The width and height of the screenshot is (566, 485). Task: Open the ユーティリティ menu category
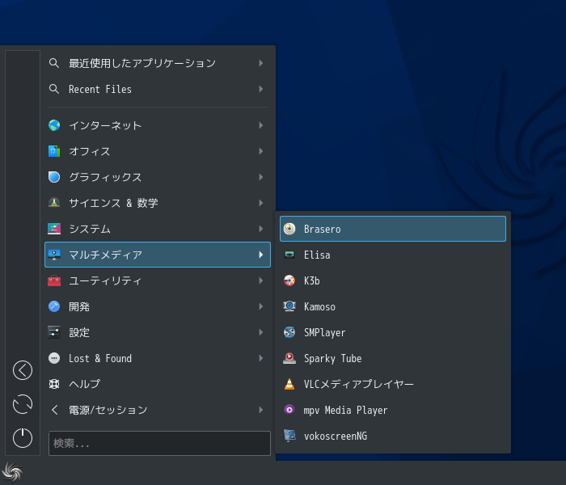click(158, 280)
